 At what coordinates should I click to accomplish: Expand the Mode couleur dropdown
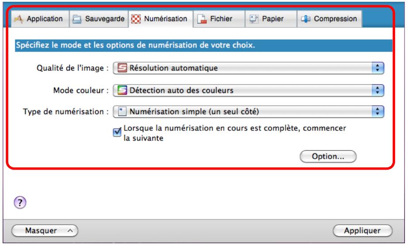pos(248,90)
